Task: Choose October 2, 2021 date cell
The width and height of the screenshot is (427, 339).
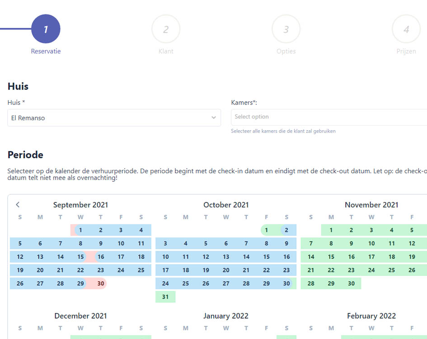Action: pos(286,230)
